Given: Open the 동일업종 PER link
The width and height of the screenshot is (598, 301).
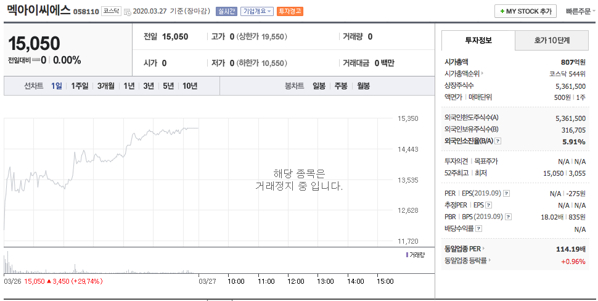Looking at the screenshot, I should point(464,249).
